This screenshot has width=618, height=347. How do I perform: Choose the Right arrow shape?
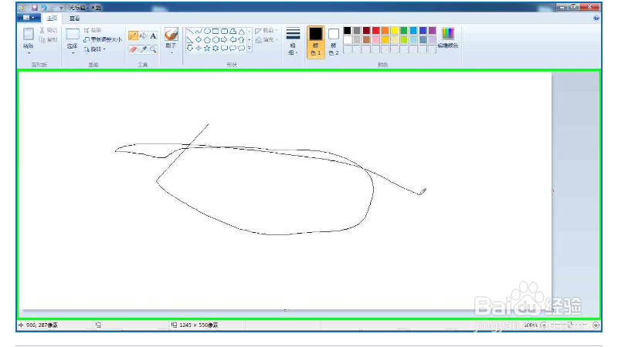[224, 40]
